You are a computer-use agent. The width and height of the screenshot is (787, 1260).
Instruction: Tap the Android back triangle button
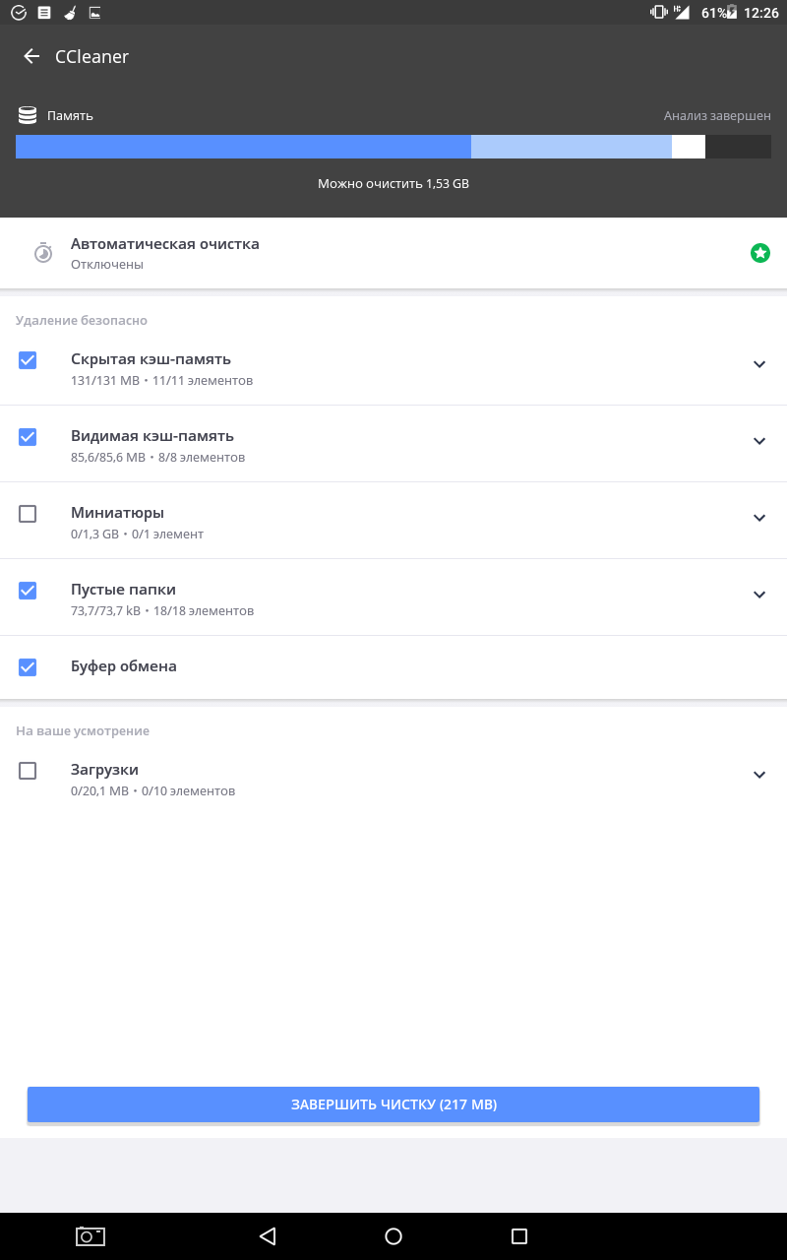point(268,1236)
